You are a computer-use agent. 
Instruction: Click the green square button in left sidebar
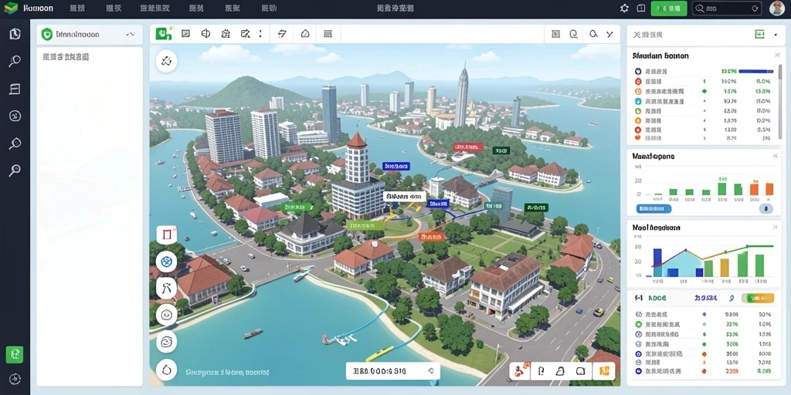pos(15,355)
